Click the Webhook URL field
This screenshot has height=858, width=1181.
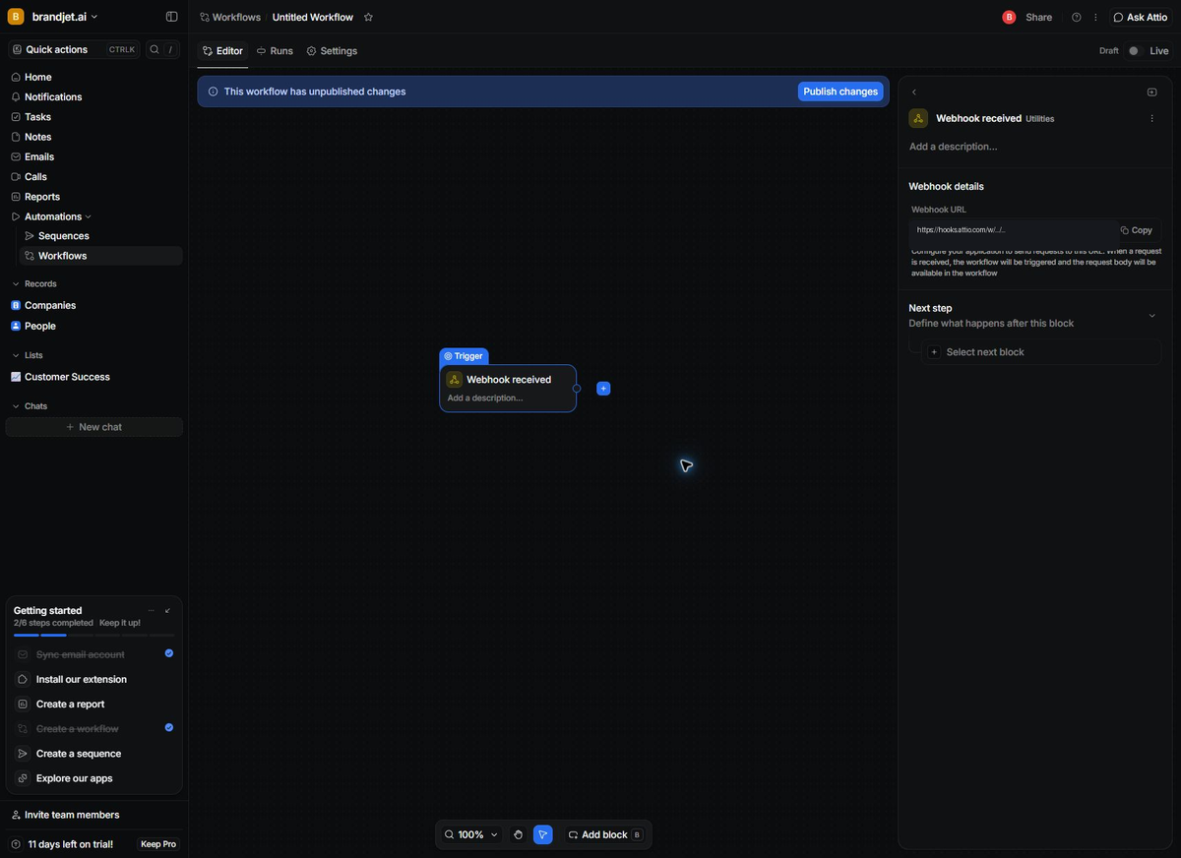pos(1013,230)
